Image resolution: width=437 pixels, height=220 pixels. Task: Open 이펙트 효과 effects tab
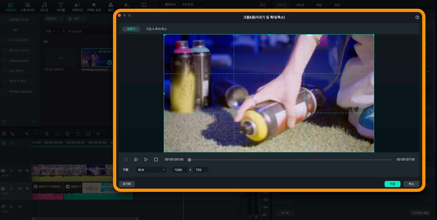(x=94, y=7)
